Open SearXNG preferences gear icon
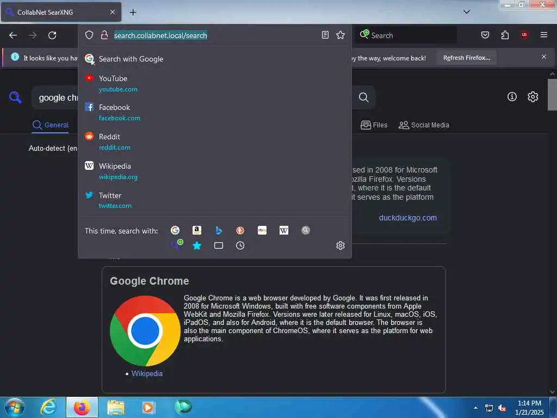 [533, 97]
